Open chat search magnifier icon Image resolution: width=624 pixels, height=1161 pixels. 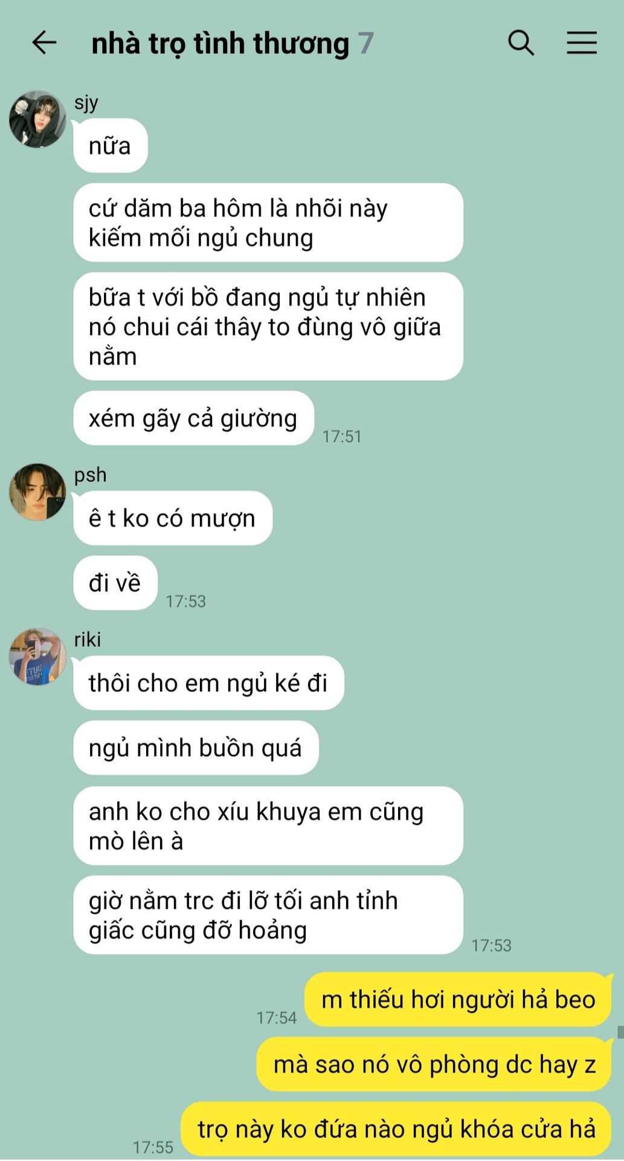tap(521, 43)
